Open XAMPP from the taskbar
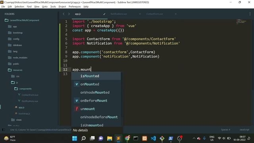254x143 pixels. tap(144, 138)
